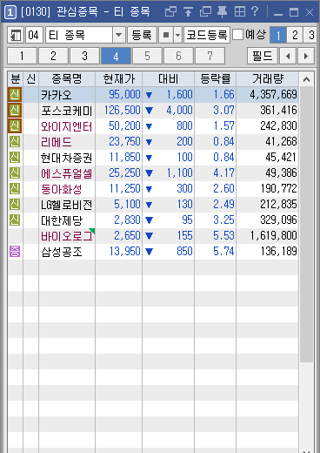
Task: Select the 리메드 stock name
Action: point(57,142)
